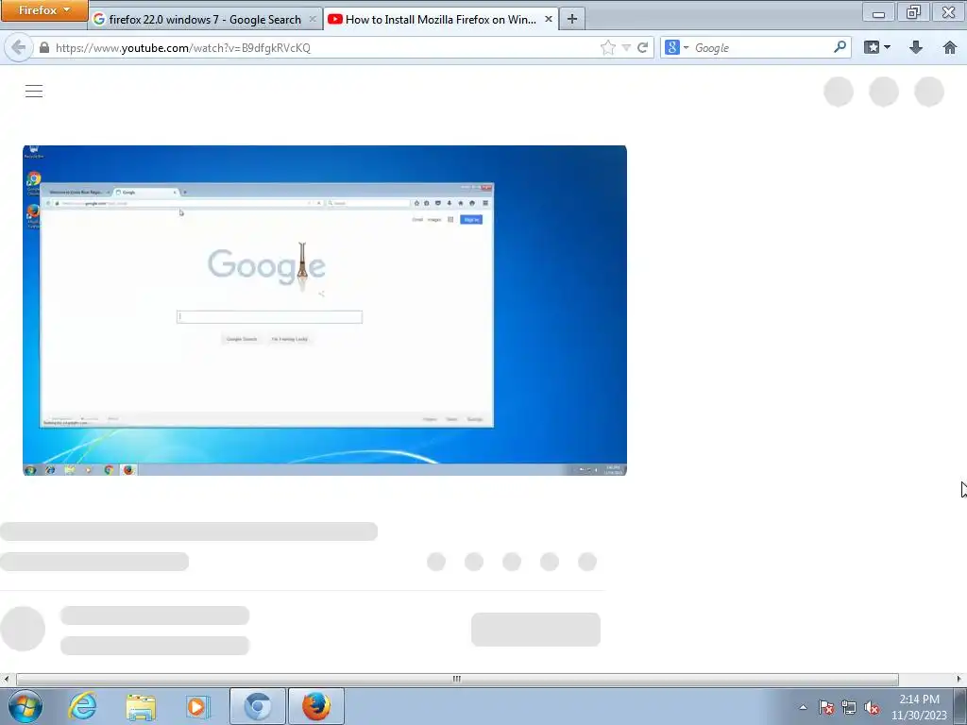Image resolution: width=967 pixels, height=725 pixels.
Task: Click the youtube.com URL address field
Action: pos(321,47)
